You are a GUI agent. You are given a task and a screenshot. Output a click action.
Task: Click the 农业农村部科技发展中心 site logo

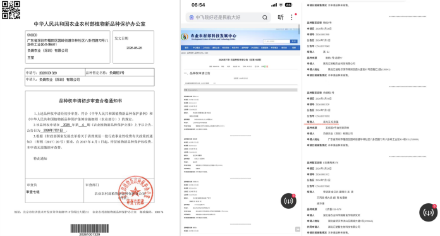tap(209, 37)
